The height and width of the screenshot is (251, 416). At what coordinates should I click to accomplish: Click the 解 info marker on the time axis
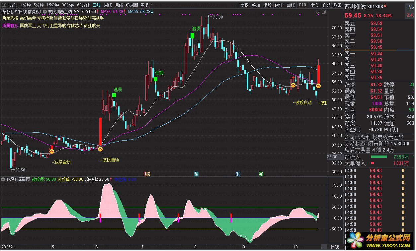(x=196, y=174)
